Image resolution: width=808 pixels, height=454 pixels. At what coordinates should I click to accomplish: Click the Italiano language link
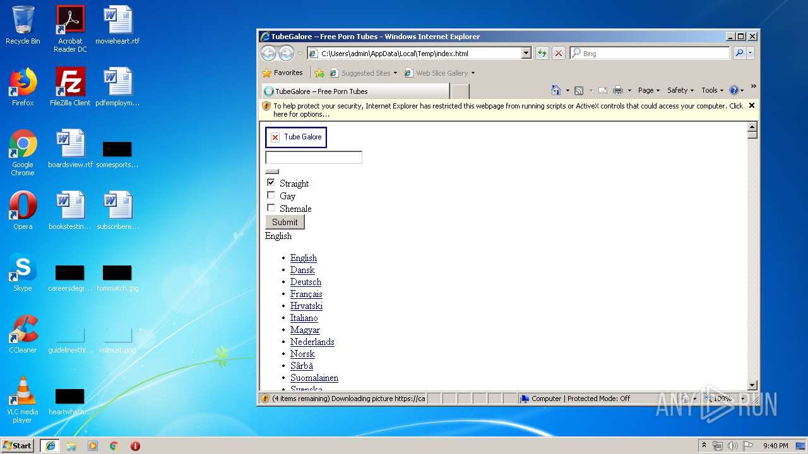pos(304,318)
